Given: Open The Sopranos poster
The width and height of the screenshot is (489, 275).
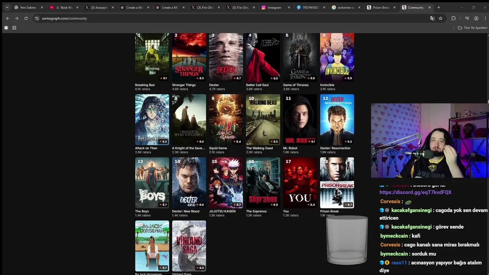Looking at the screenshot, I should coord(263,183).
